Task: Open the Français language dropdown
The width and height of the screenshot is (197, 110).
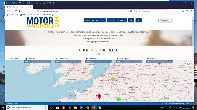Action: point(165,20)
